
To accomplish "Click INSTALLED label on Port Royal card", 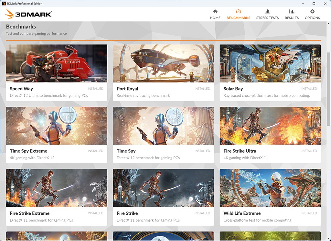I will click(202, 89).
